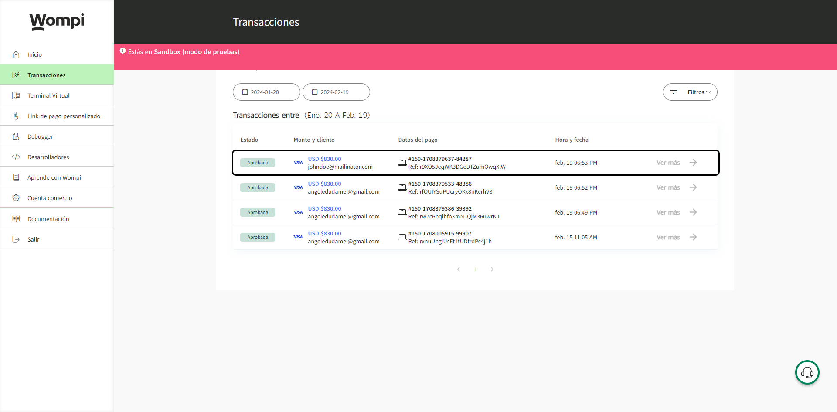837x412 pixels.
Task: Go to the Documentación section
Action: 49,218
